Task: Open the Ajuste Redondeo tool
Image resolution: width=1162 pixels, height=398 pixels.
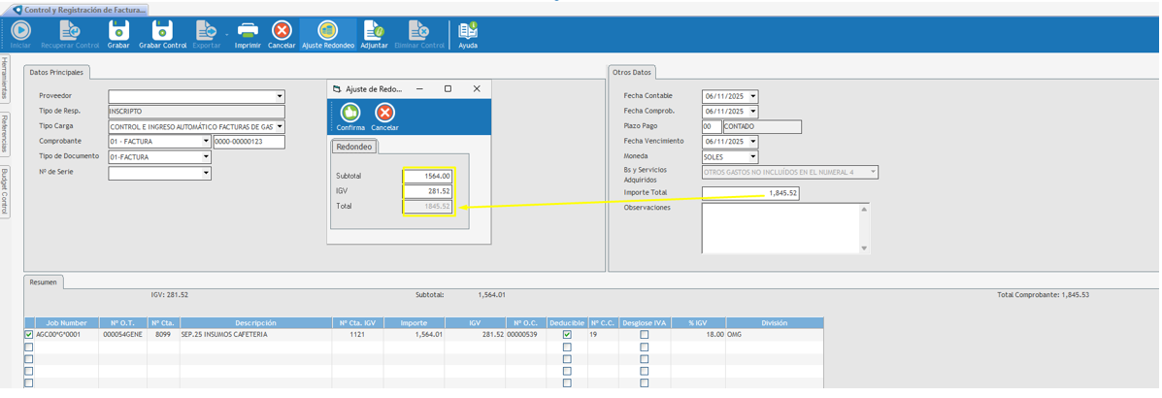Action: (328, 32)
